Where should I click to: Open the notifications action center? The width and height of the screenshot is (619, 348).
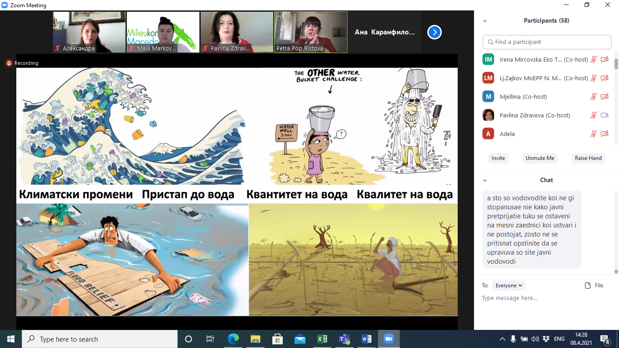[x=605, y=339]
